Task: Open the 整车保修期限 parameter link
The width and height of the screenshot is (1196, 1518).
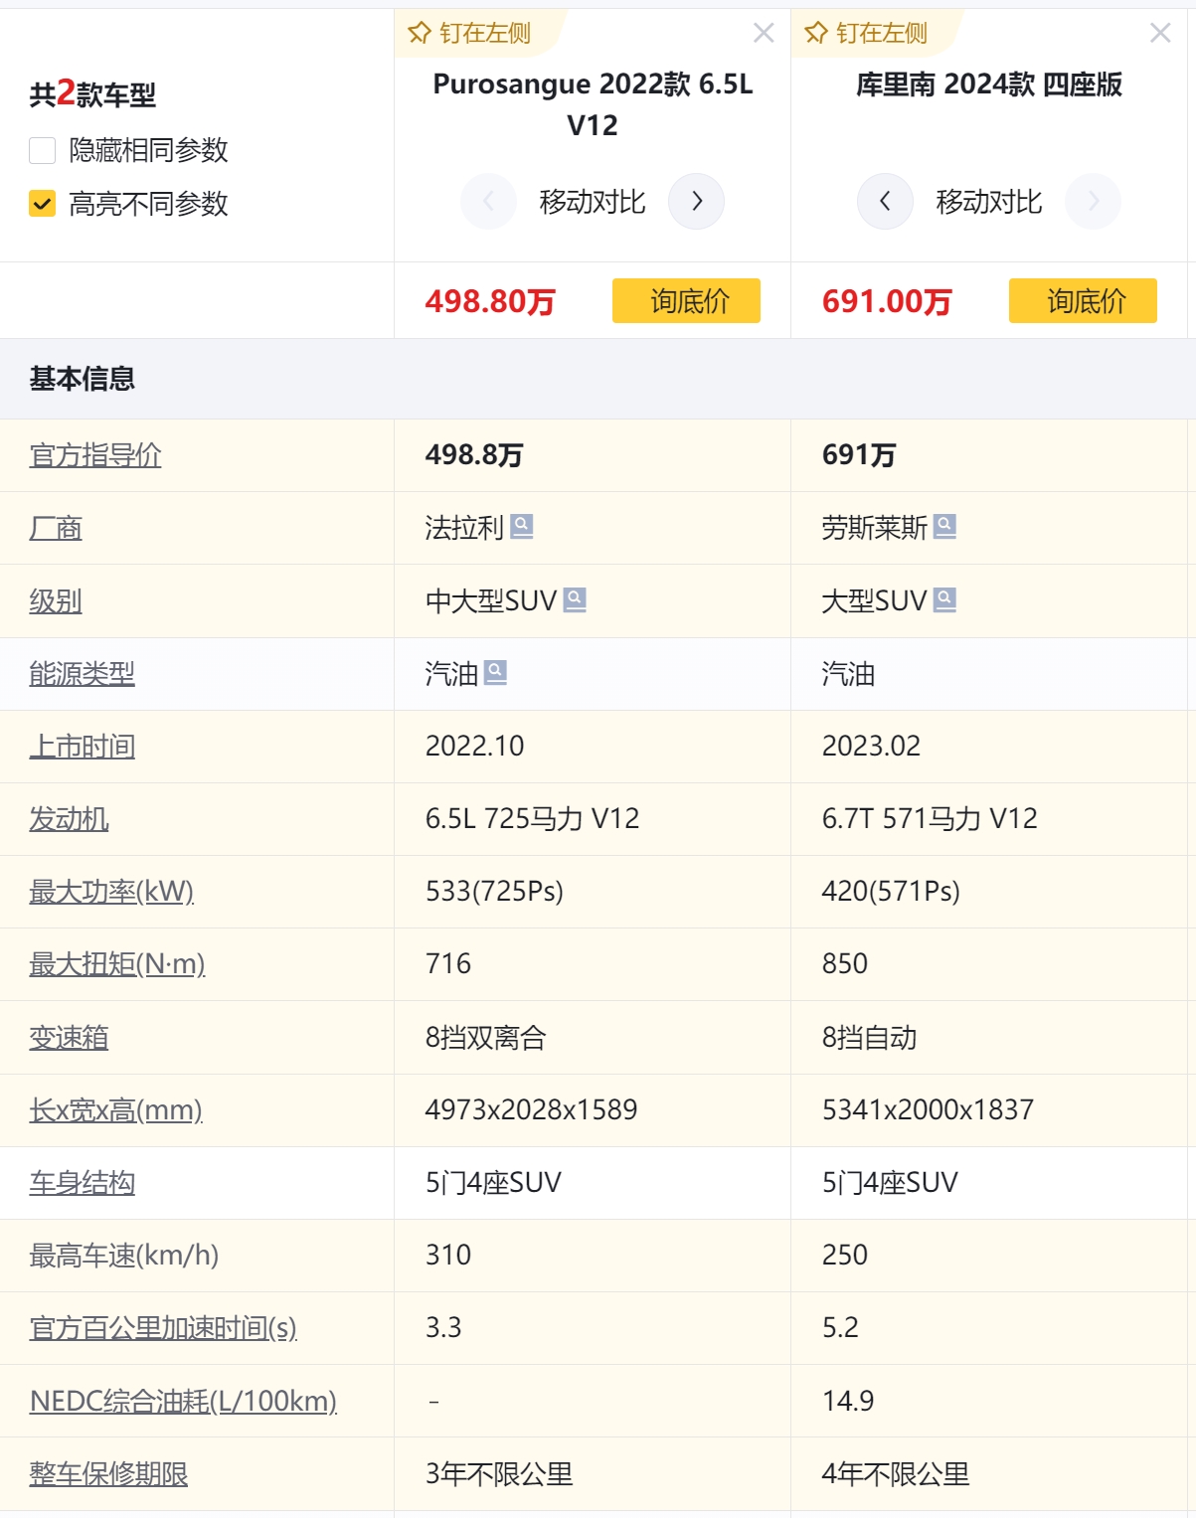Action: click(108, 1473)
